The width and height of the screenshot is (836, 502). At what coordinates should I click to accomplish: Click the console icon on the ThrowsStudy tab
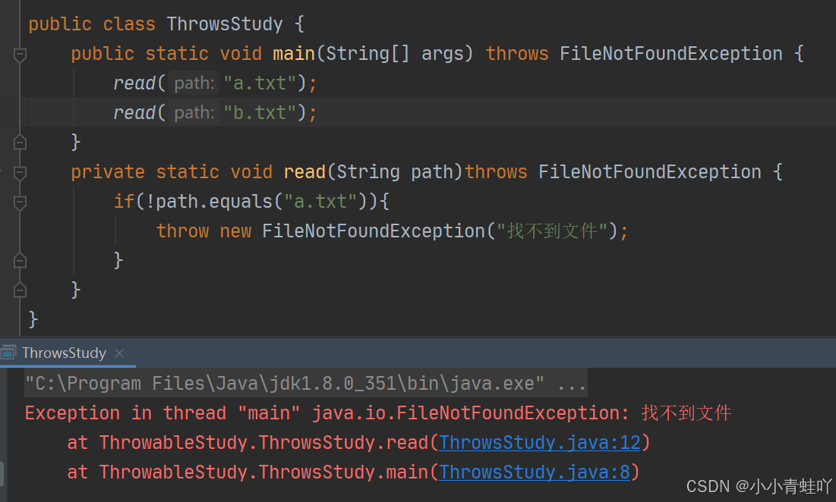pos(9,353)
